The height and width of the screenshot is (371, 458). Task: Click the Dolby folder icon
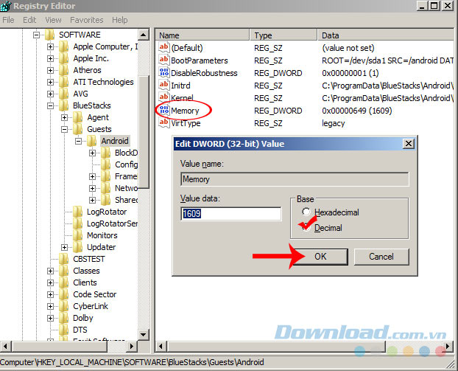(63, 318)
